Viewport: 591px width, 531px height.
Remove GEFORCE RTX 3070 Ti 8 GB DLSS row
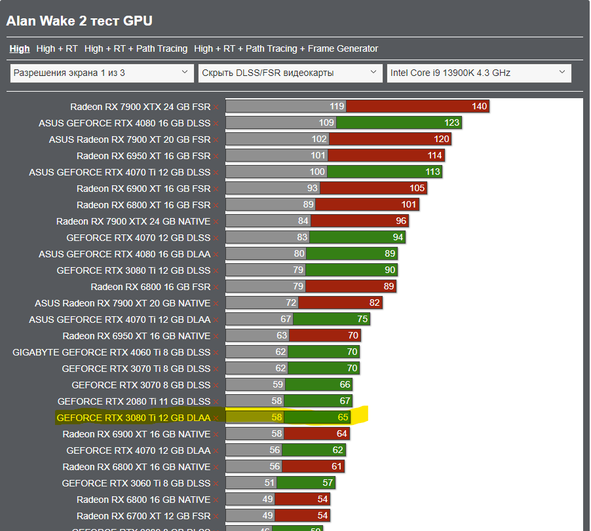click(216, 369)
